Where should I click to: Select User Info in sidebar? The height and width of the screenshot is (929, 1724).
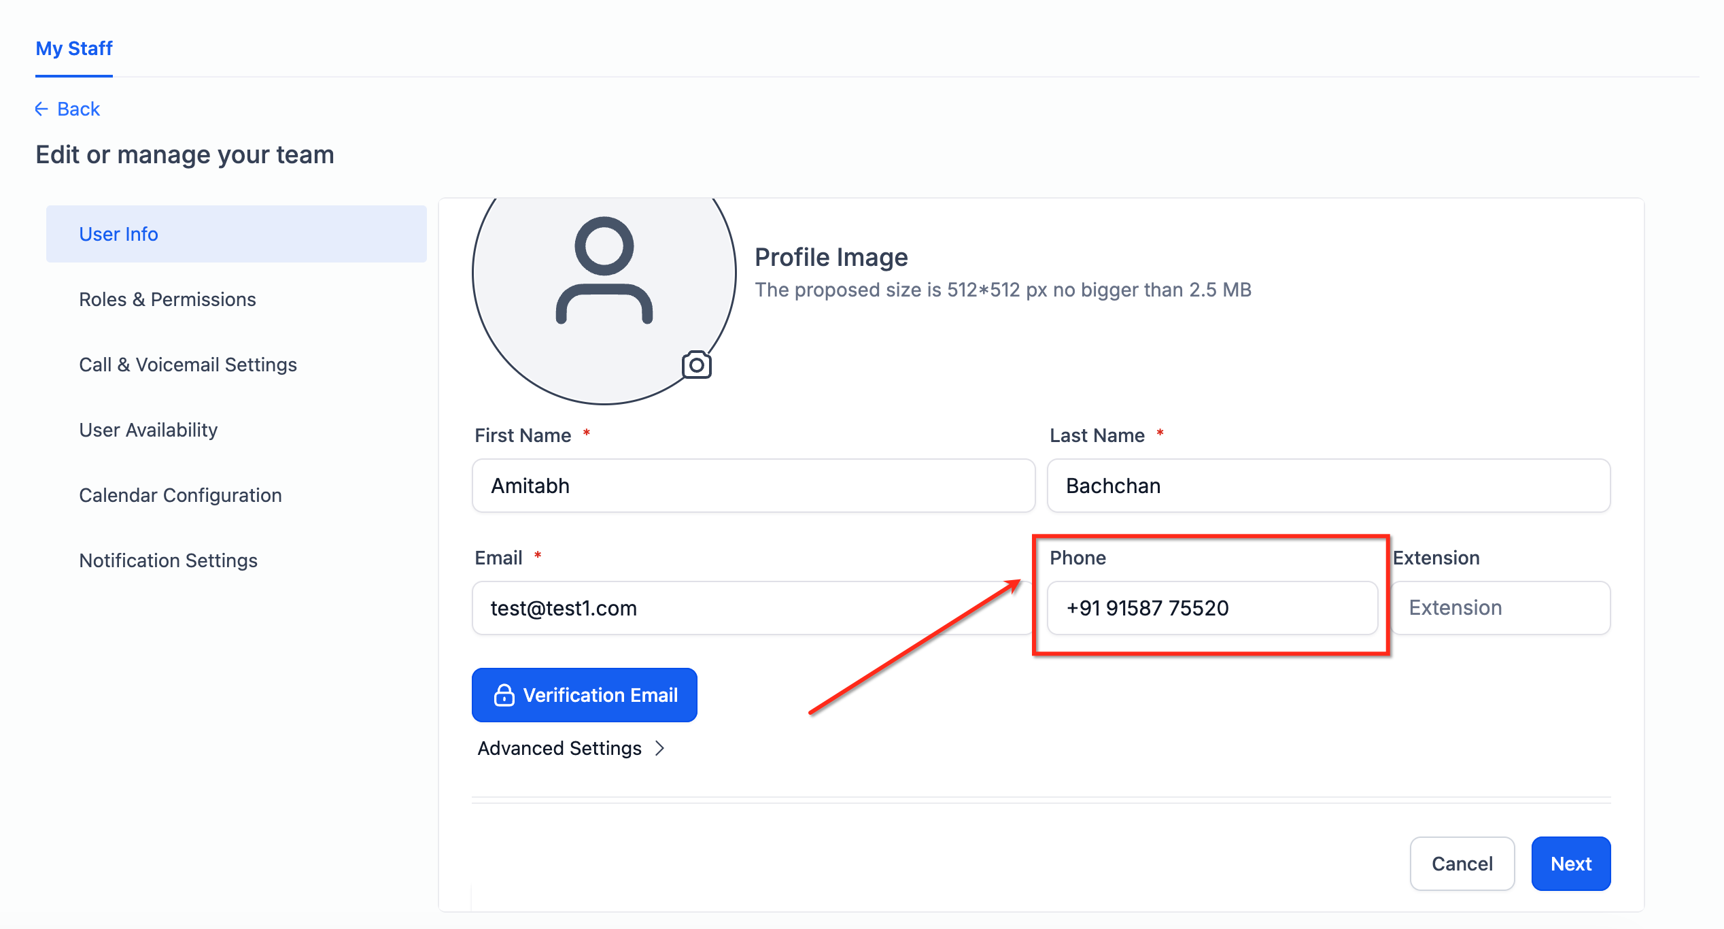237,234
